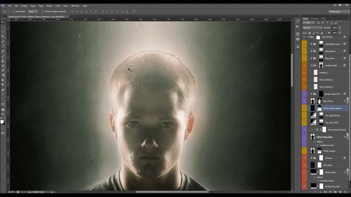Select the Clone Stamp tool
This screenshot has width=351, height=197.
(x=3, y=61)
